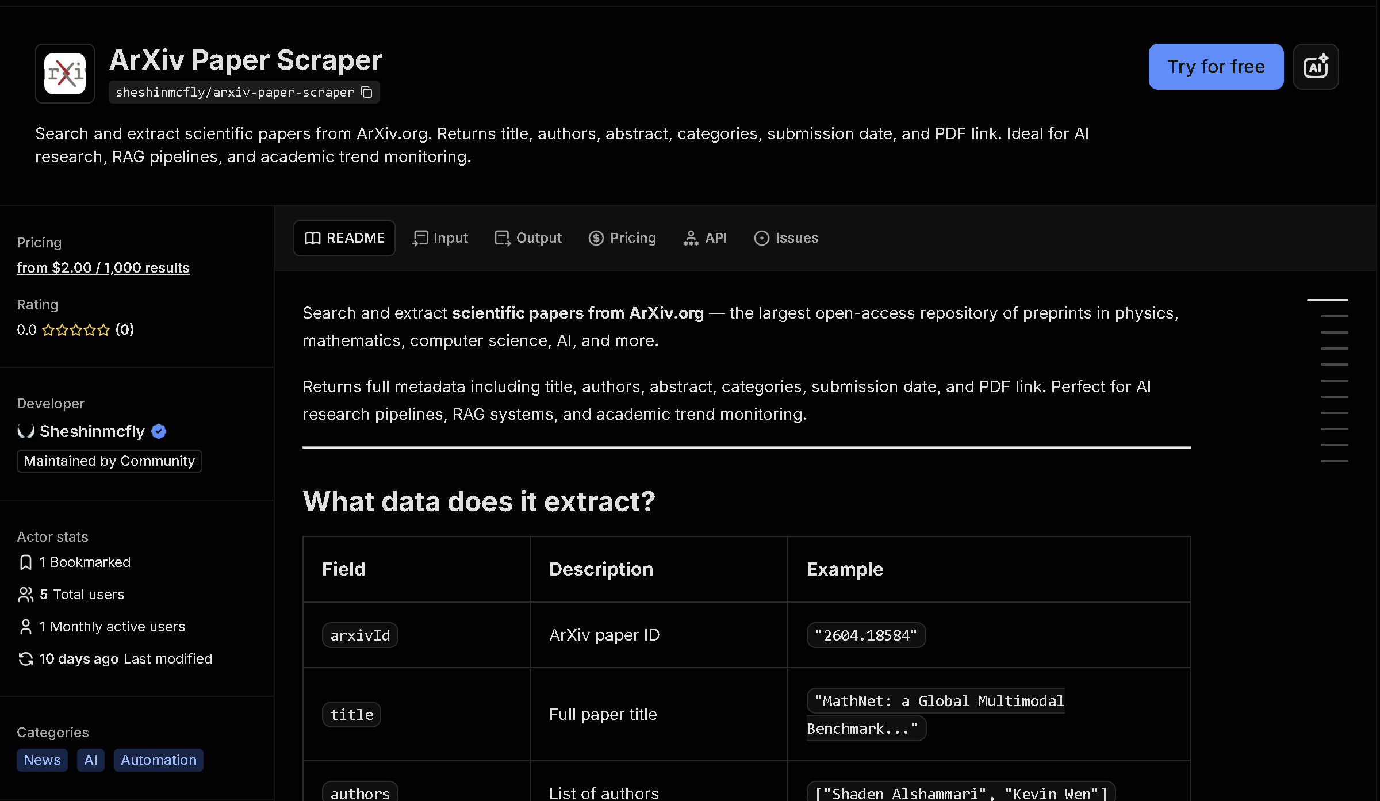Select the Automation category tag
The image size is (1380, 801).
pyautogui.click(x=159, y=760)
